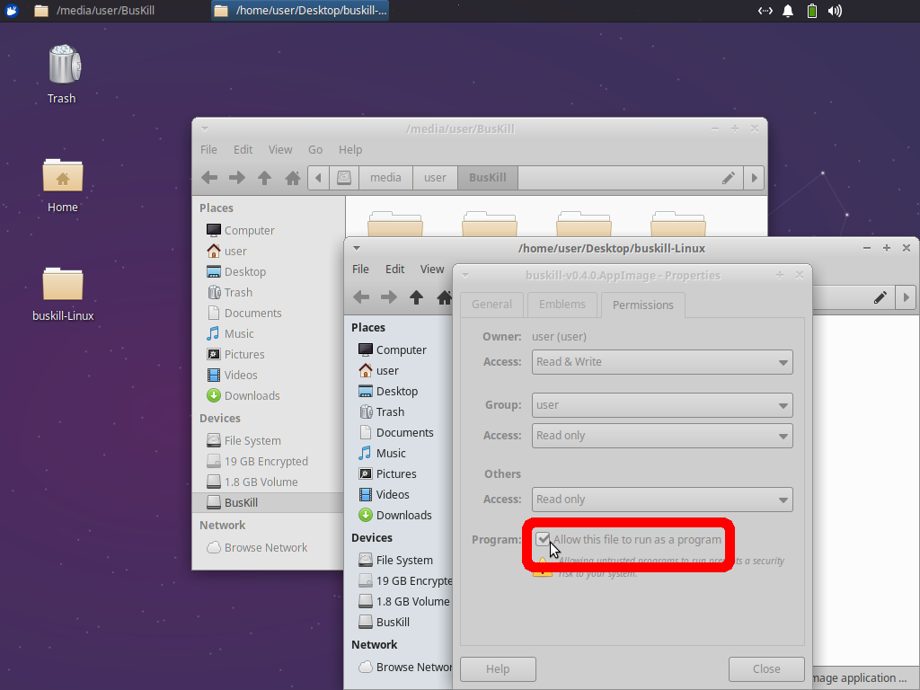The width and height of the screenshot is (920, 690).
Task: Open the Group Access dropdown showing Read only
Action: [x=662, y=436]
